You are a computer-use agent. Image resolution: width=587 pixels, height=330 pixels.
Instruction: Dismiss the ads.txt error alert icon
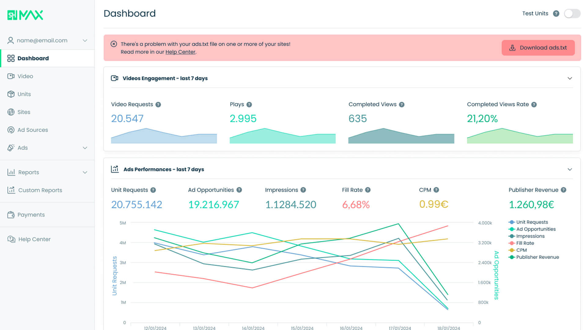[114, 44]
